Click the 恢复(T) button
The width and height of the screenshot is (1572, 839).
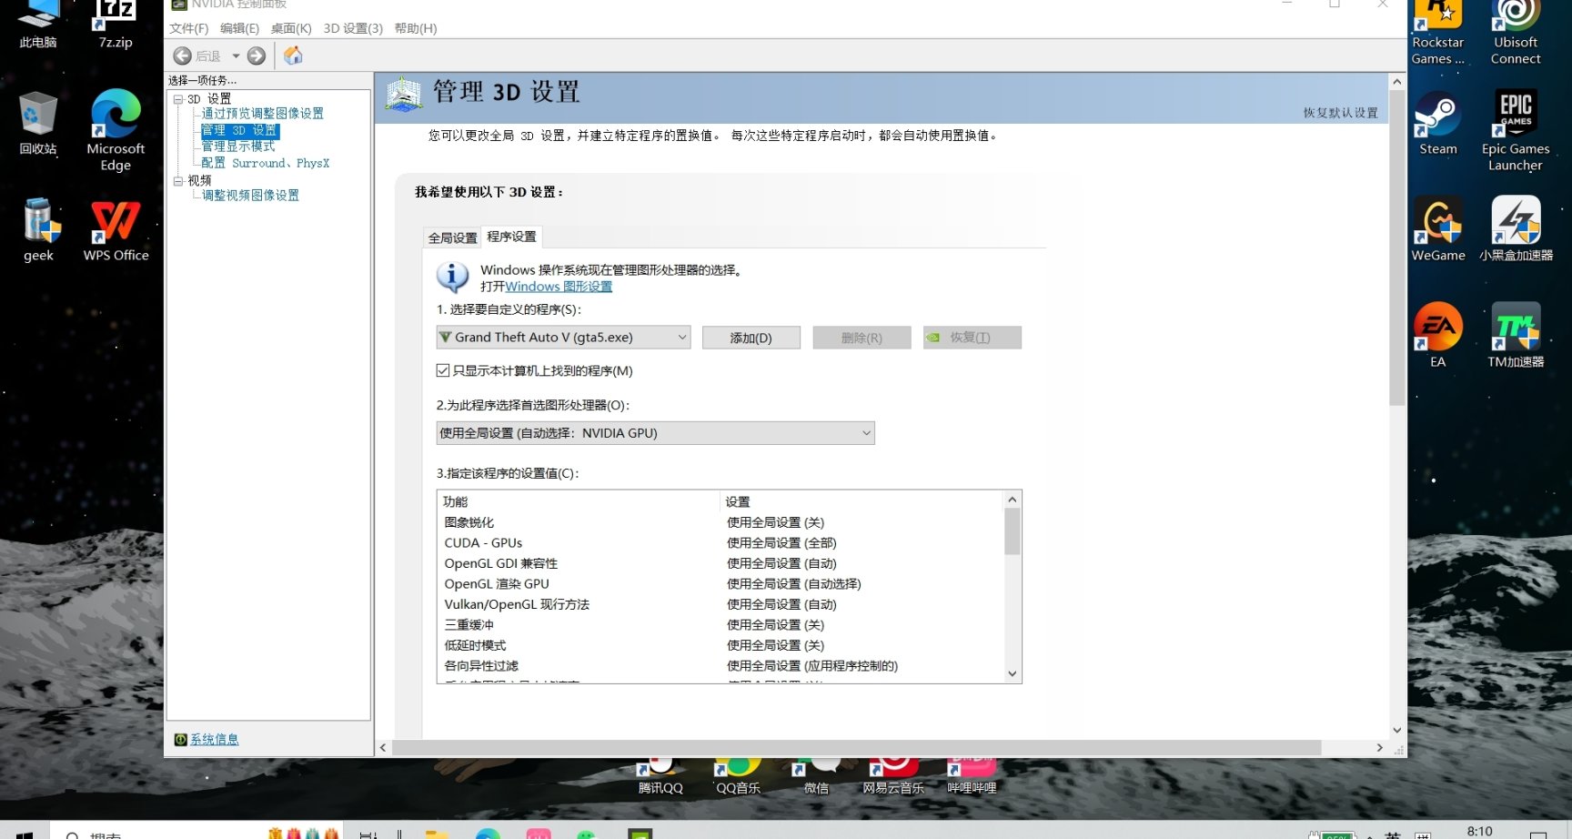click(x=972, y=338)
